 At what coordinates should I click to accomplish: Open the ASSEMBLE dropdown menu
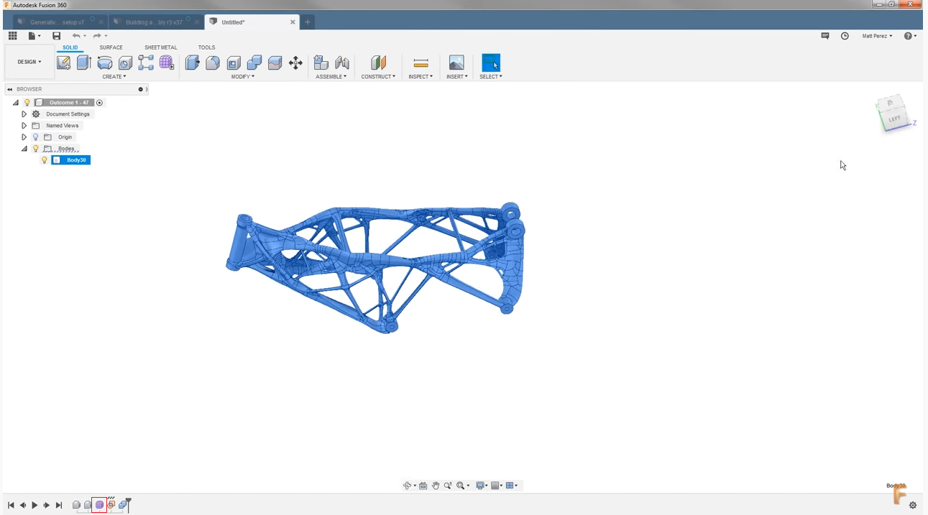point(331,77)
